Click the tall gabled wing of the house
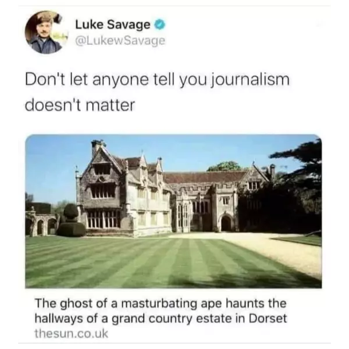 pyautogui.click(x=102, y=189)
